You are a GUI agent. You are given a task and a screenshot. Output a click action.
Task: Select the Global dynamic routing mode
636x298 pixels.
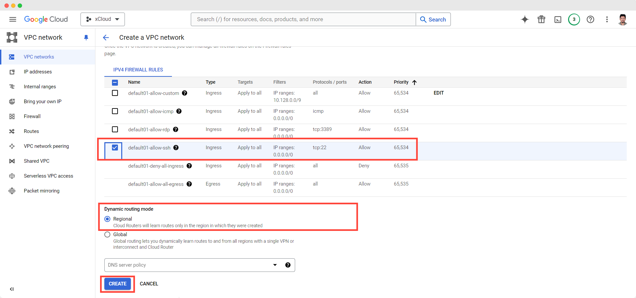[107, 234]
